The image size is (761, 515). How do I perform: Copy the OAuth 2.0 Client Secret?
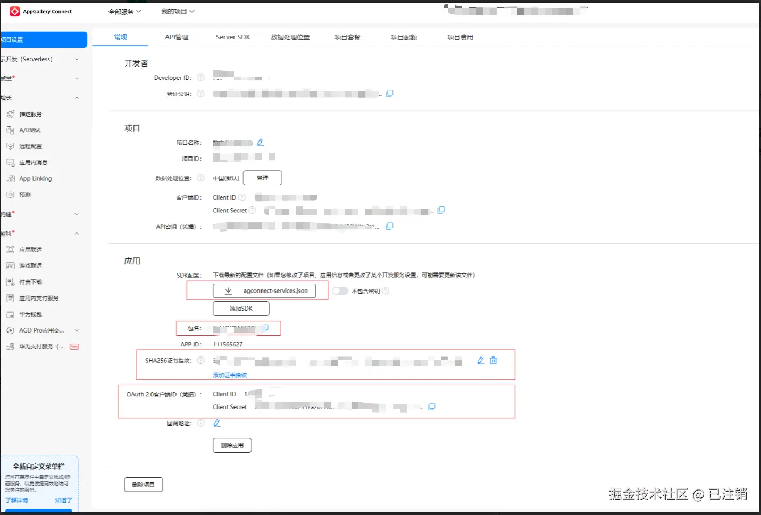click(431, 406)
